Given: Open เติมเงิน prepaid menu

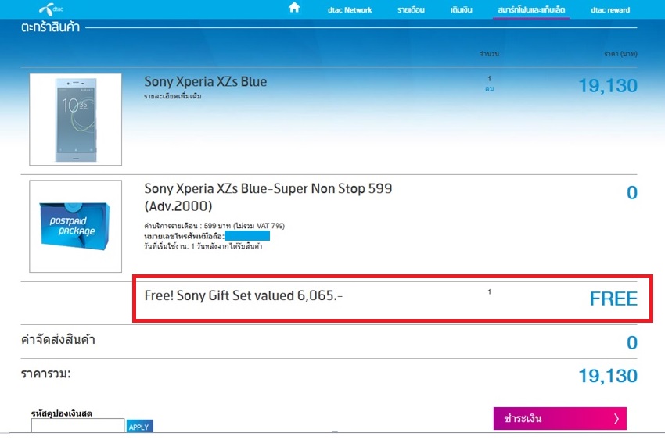Looking at the screenshot, I should (461, 9).
